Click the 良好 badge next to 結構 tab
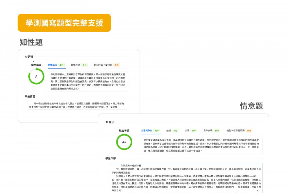289x193 pixels. click(175, 130)
